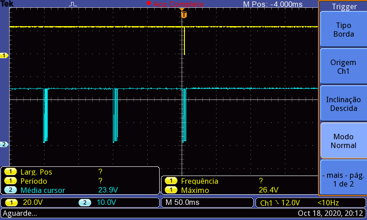This screenshot has width=367, height=220.
Task: Click the 23.9V cursor mean value
Action: click(x=108, y=190)
